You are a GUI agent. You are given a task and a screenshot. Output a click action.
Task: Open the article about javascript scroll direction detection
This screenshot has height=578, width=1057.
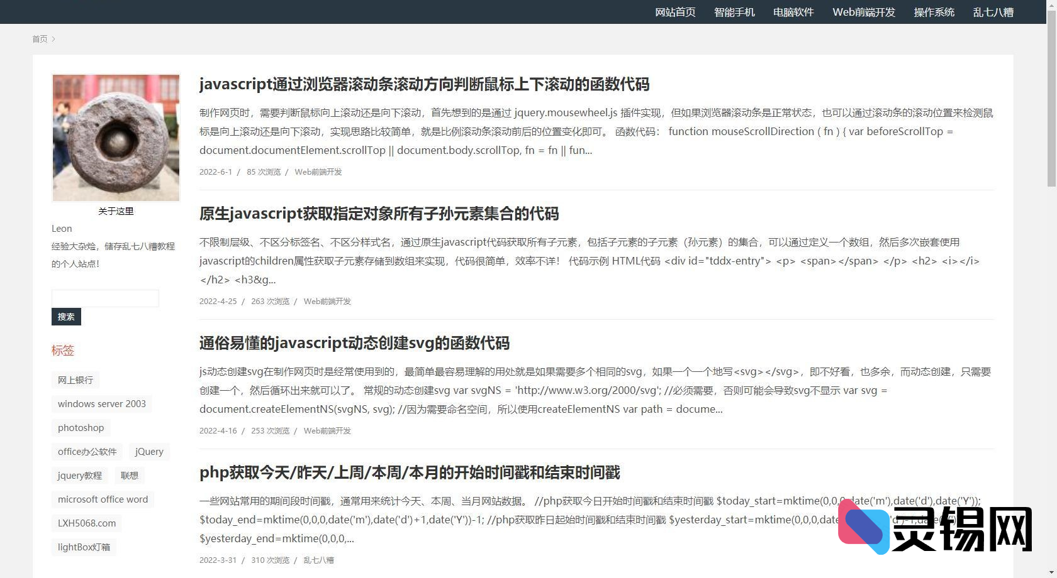coord(425,85)
